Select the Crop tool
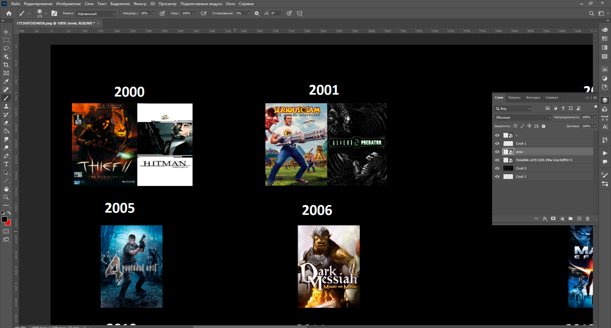The height and width of the screenshot is (328, 611). click(x=6, y=65)
